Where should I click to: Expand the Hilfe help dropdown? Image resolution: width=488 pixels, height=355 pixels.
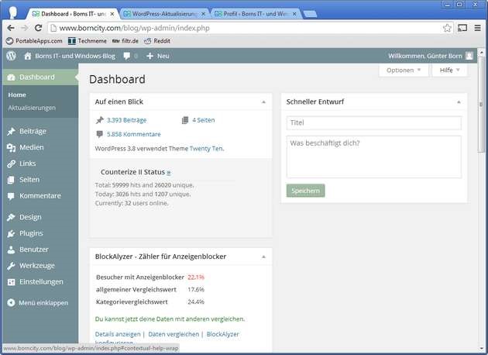click(x=449, y=70)
